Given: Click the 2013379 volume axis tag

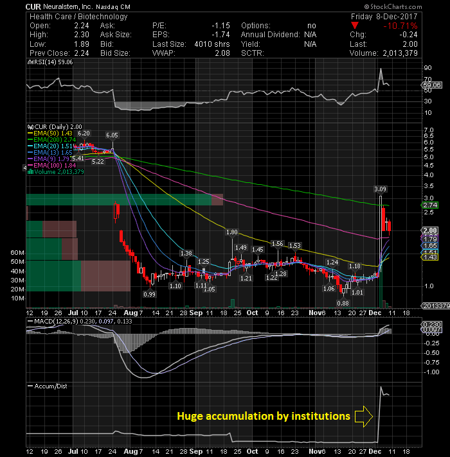Looking at the screenshot, I should coord(436,306).
